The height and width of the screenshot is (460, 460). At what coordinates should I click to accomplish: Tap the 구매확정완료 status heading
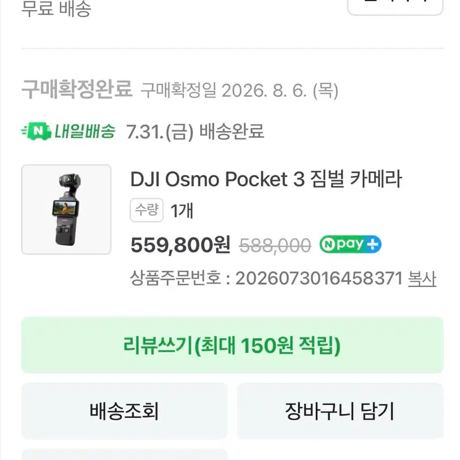[77, 89]
